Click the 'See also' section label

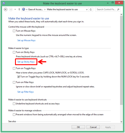(x=12, y=121)
